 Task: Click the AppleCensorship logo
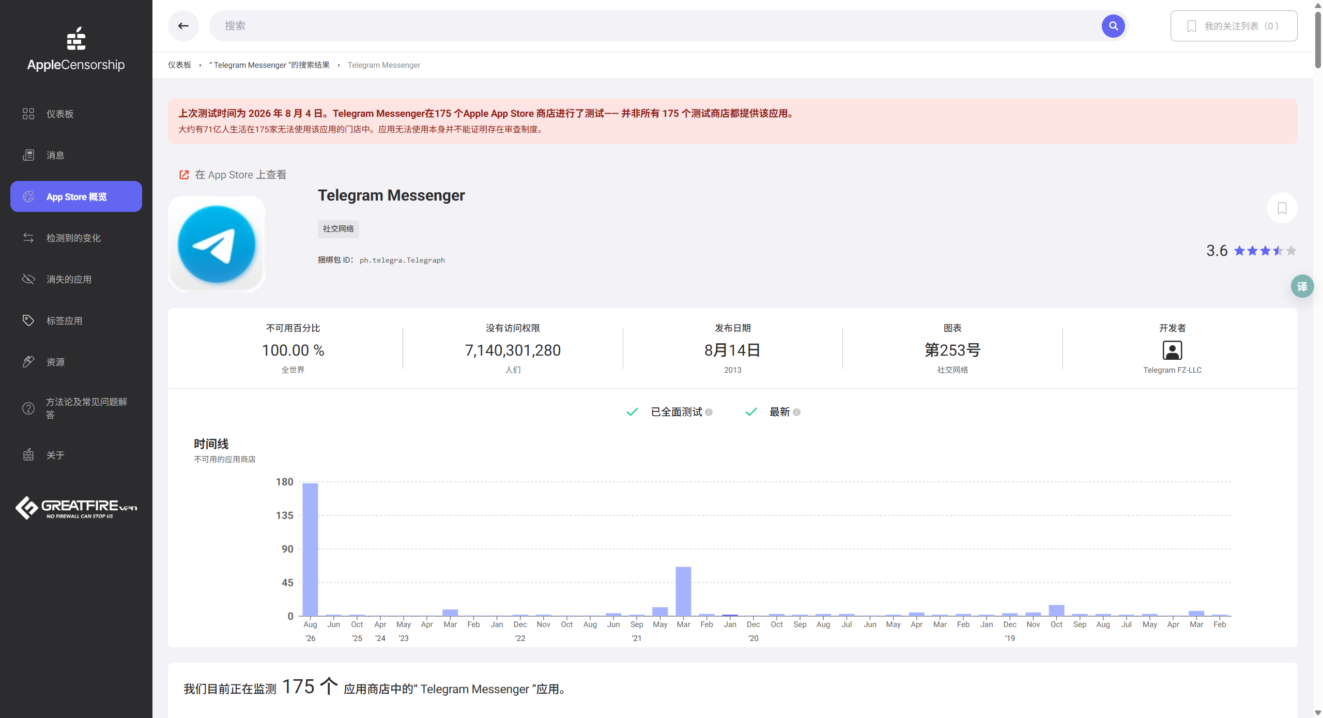coord(76,49)
